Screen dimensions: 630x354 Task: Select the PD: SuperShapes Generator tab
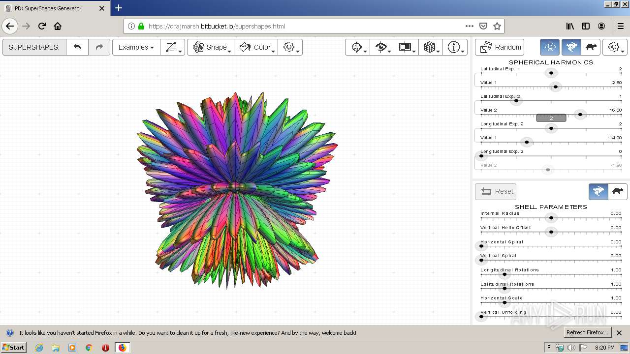[x=54, y=8]
